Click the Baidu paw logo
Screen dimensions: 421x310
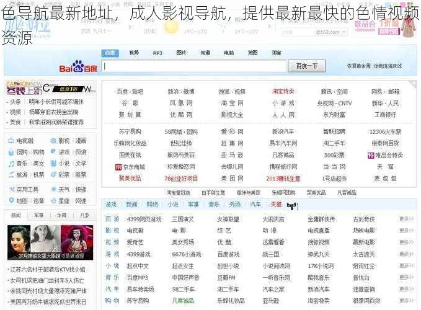[x=78, y=66]
